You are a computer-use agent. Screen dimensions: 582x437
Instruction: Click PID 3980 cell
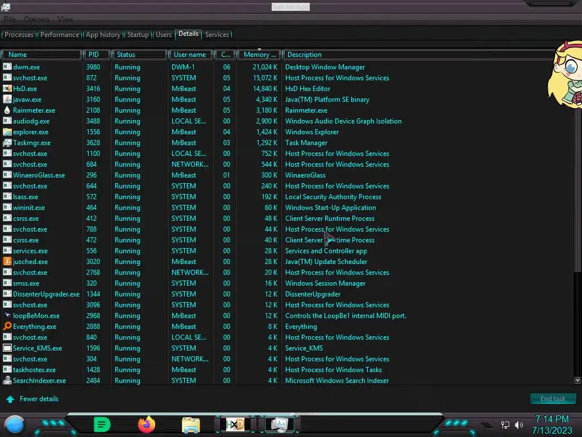click(x=93, y=67)
